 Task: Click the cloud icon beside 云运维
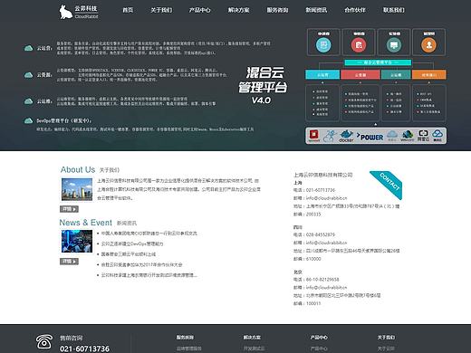(29, 100)
